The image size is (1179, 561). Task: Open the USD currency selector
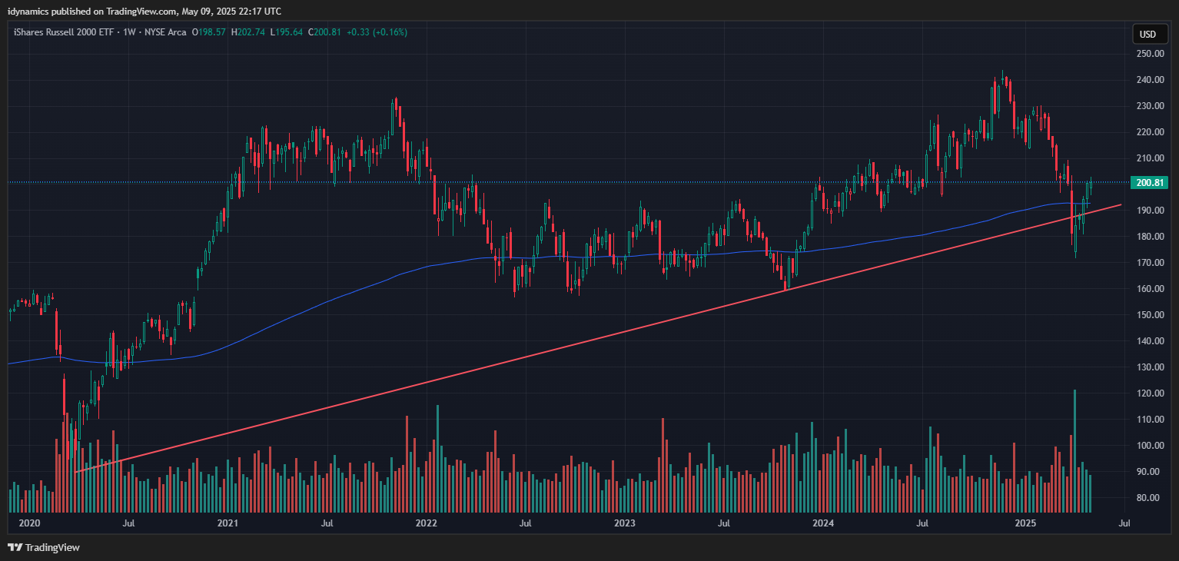[x=1147, y=34]
